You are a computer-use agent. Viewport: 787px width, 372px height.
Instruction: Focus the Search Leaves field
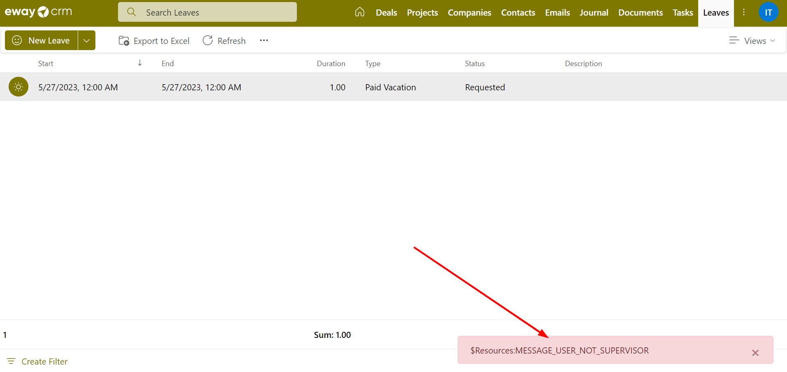207,12
